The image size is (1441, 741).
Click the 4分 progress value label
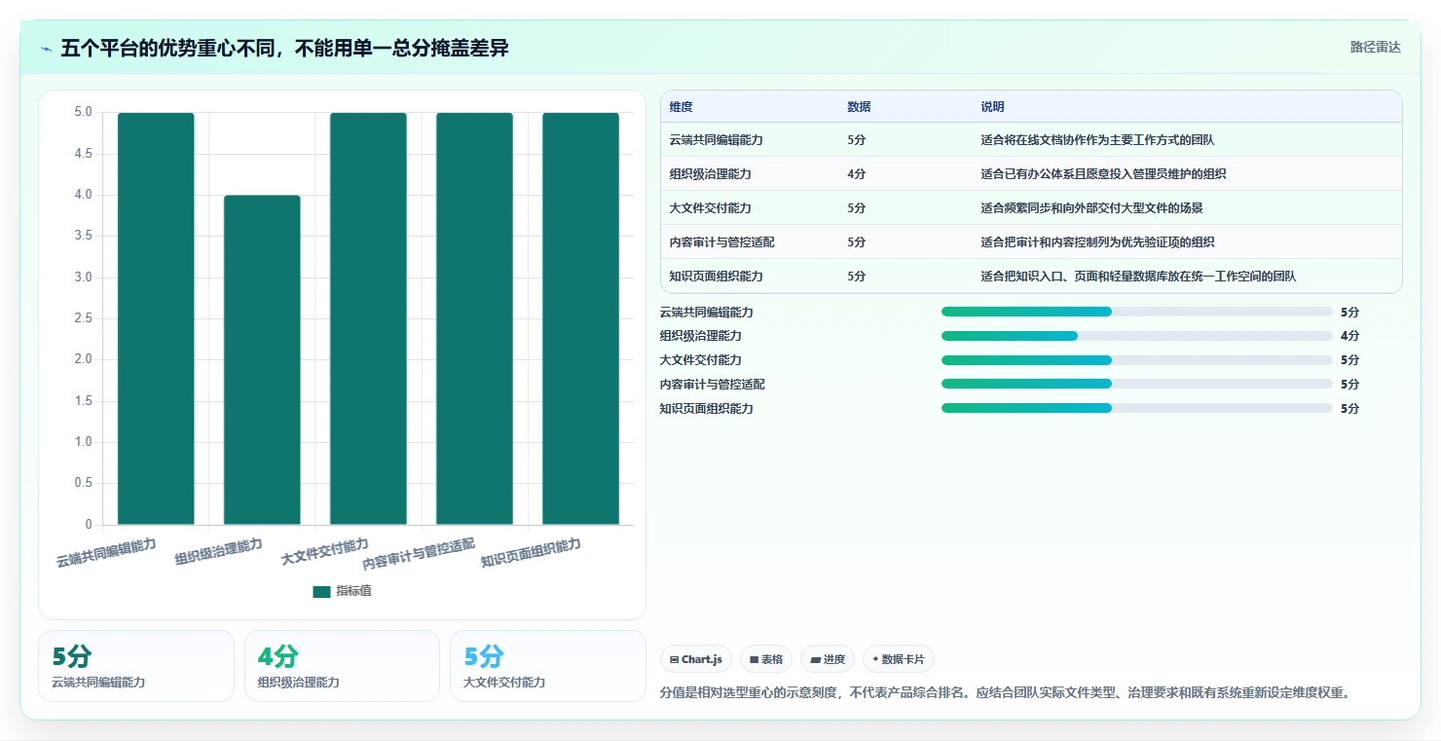coord(1349,336)
